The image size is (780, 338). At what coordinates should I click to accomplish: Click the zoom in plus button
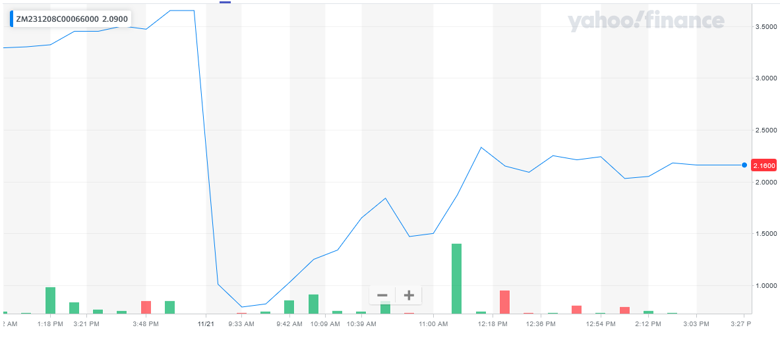[408, 295]
